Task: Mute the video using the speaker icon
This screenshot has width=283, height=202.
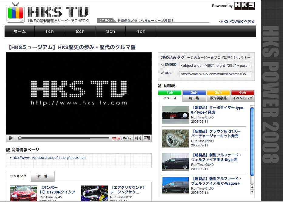Action: pos(138,138)
